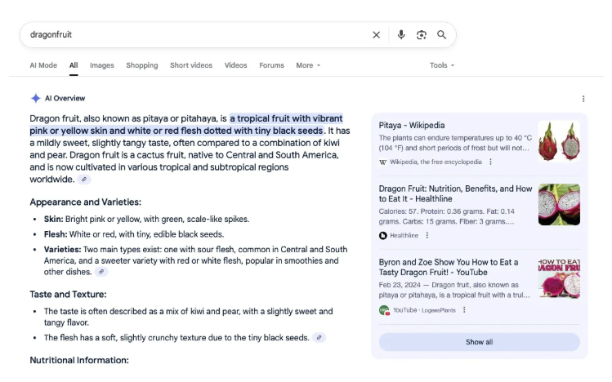The image size is (612, 382).
Task: Open the Healthline Dragon Fruit Nutrition link
Action: pyautogui.click(x=455, y=193)
